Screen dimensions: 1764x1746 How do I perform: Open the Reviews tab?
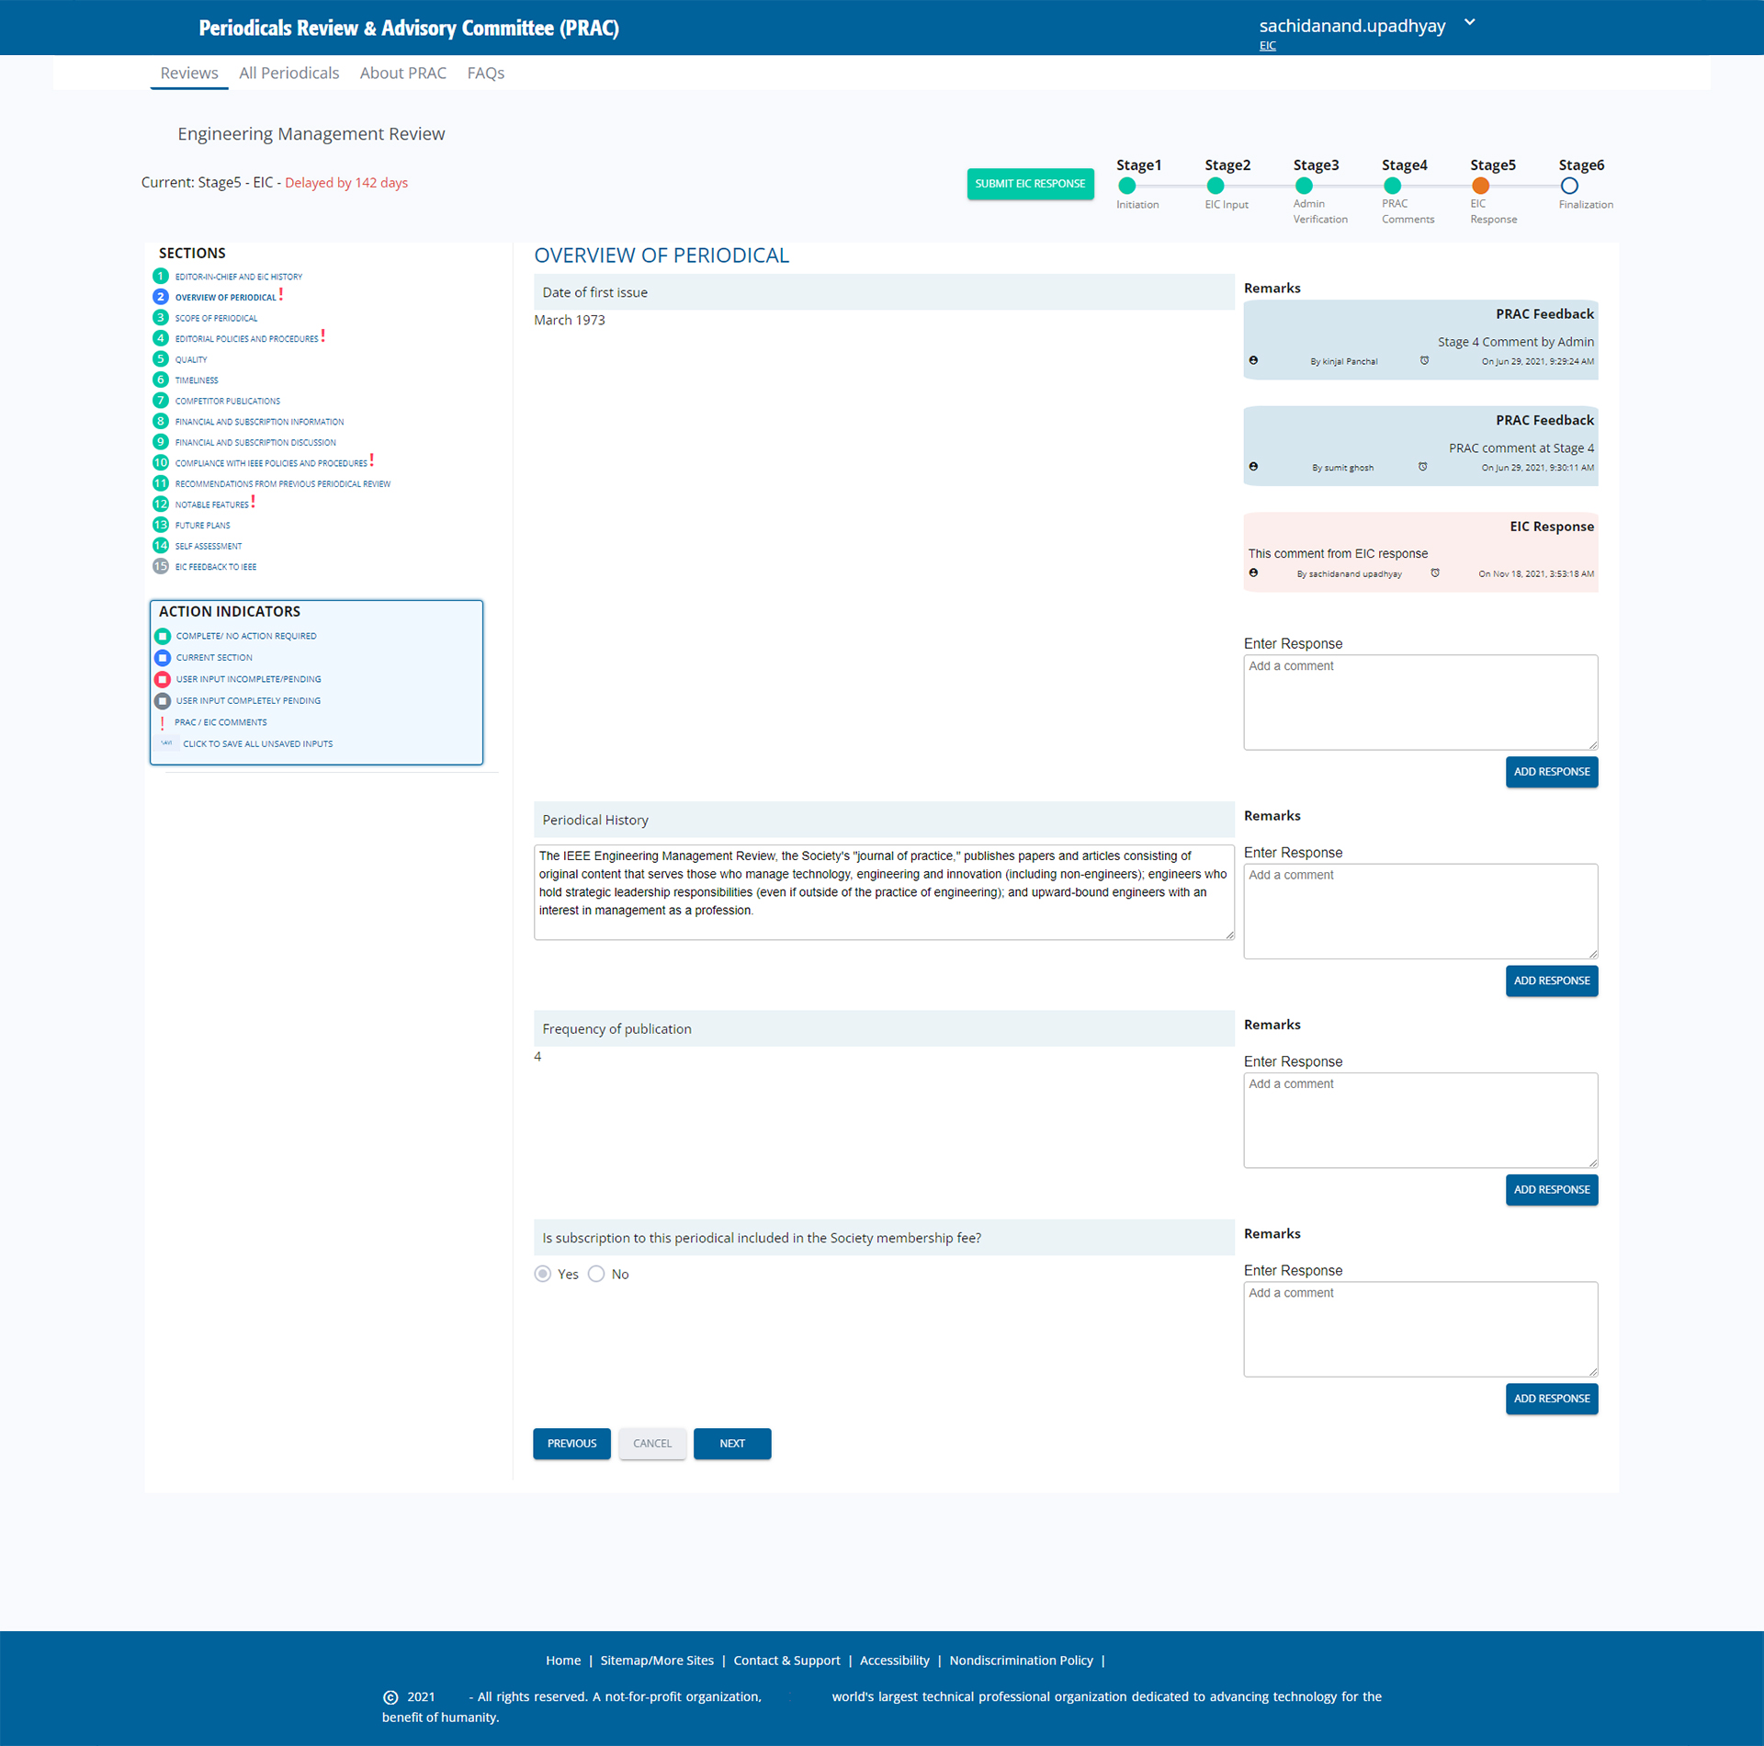(189, 73)
